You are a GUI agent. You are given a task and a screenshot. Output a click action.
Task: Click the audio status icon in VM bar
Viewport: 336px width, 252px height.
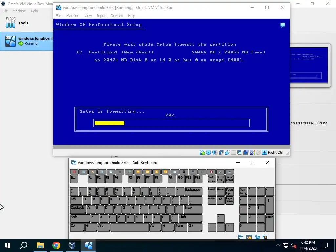pos(215,152)
